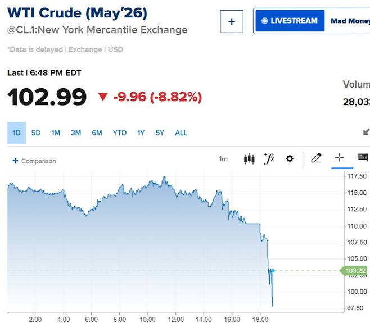Viewport: 370px width, 323px height.
Task: Show the YTD range
Action: 119,133
